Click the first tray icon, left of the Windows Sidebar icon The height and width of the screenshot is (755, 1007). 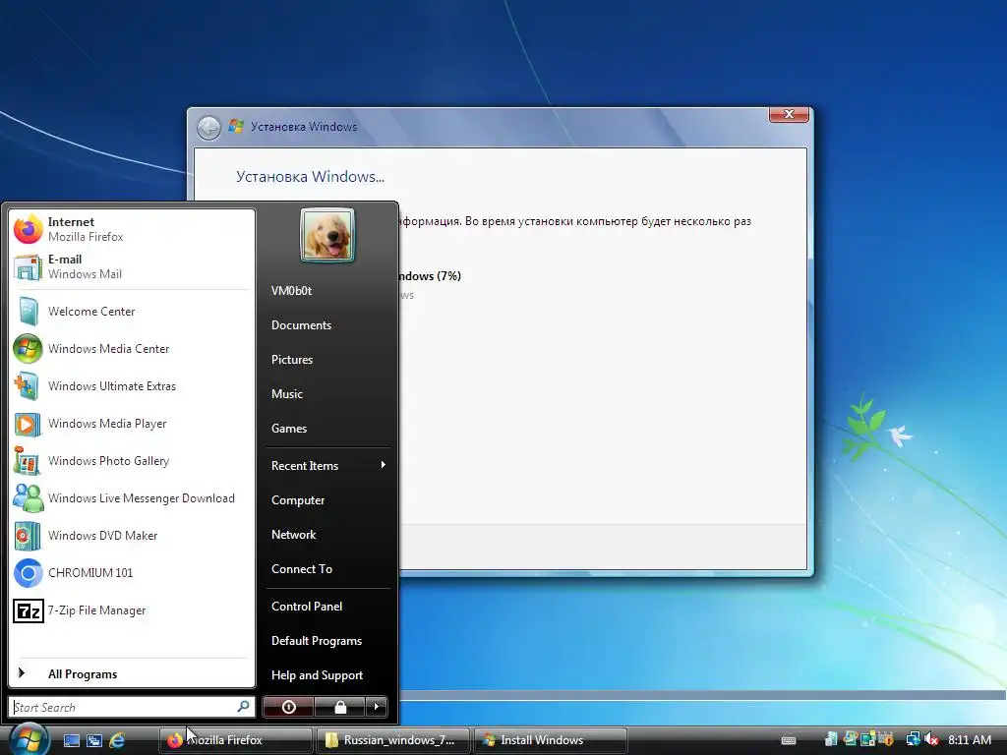(831, 739)
